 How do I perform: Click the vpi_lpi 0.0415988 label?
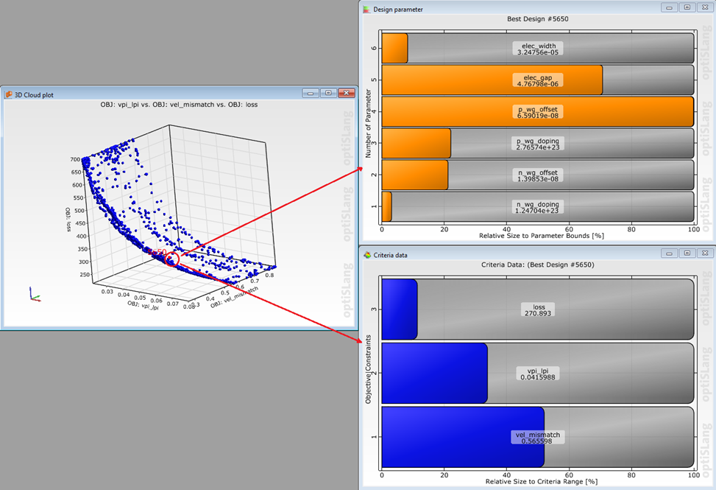(x=537, y=373)
